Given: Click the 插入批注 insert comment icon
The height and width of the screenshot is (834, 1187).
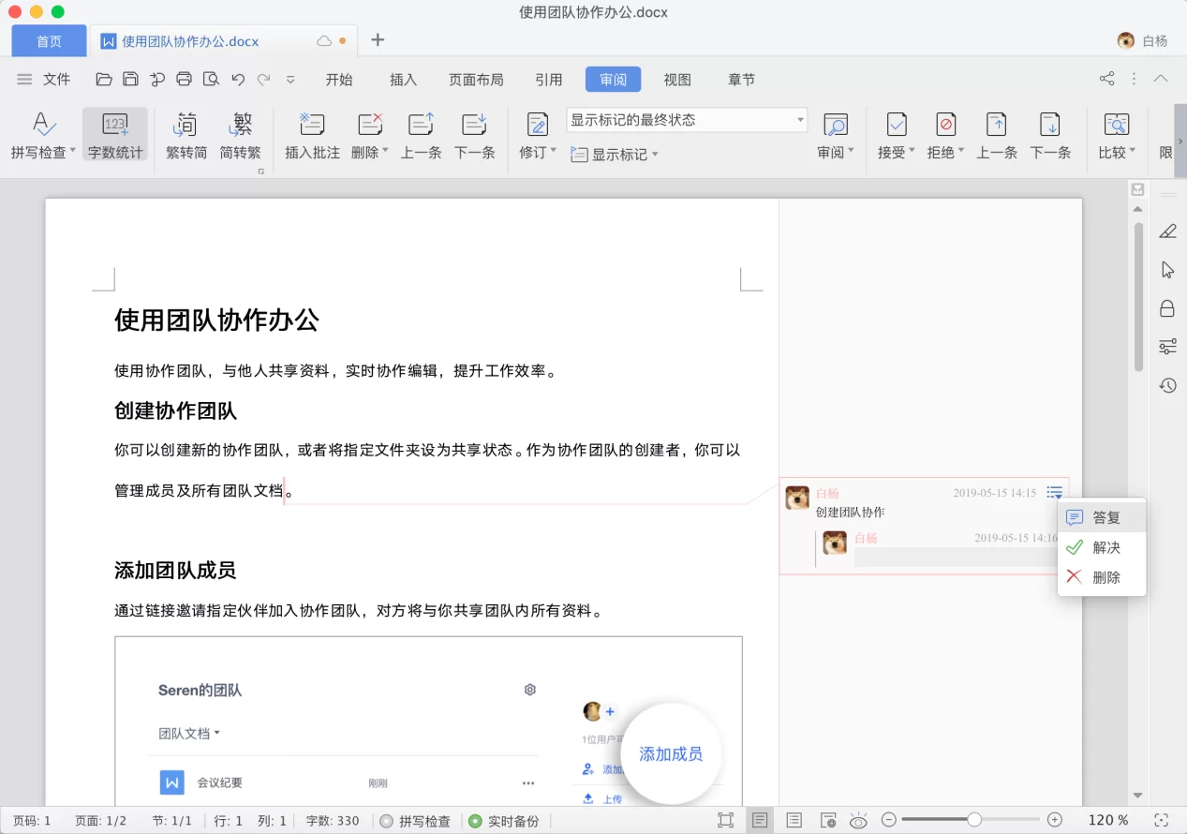Looking at the screenshot, I should (312, 125).
